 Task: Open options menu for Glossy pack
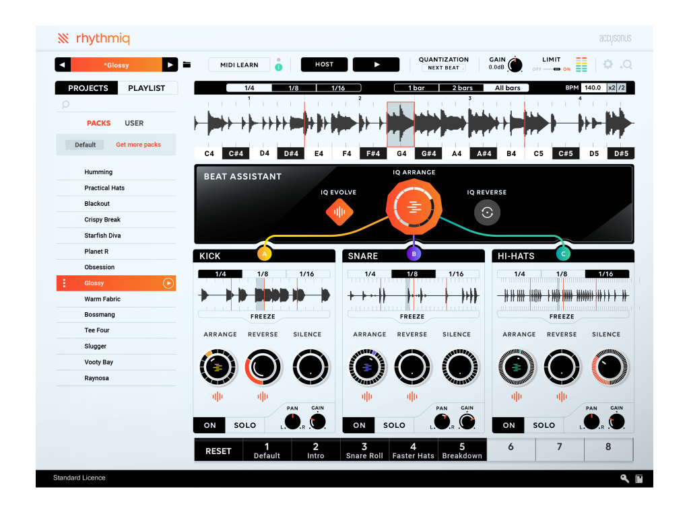pos(64,283)
